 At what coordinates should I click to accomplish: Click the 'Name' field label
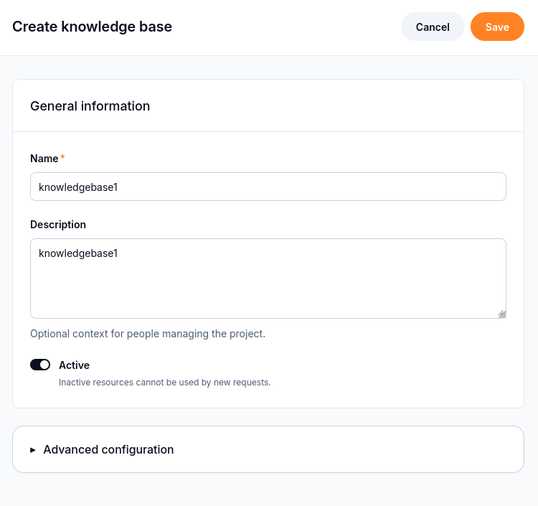click(x=44, y=159)
